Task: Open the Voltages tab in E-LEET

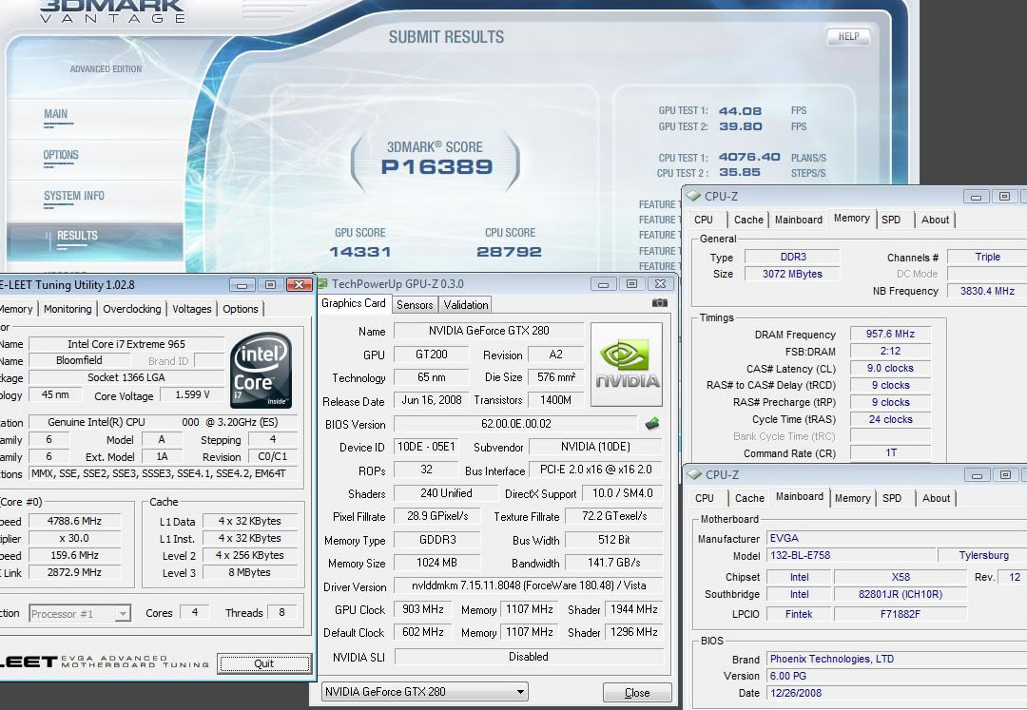Action: pos(192,309)
